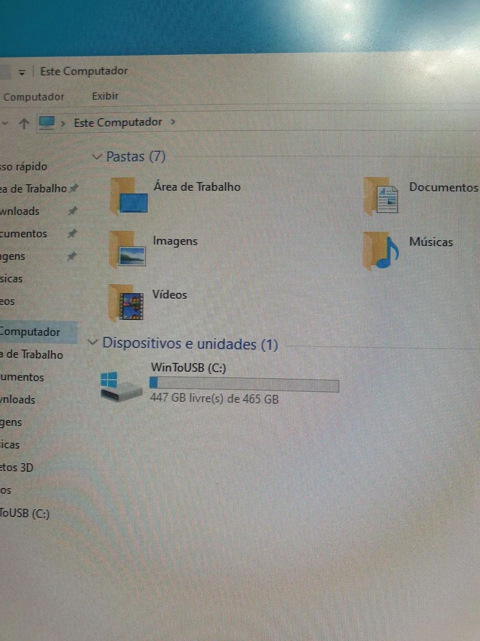Click the Imagens folder label
480x641 pixels.
(175, 241)
